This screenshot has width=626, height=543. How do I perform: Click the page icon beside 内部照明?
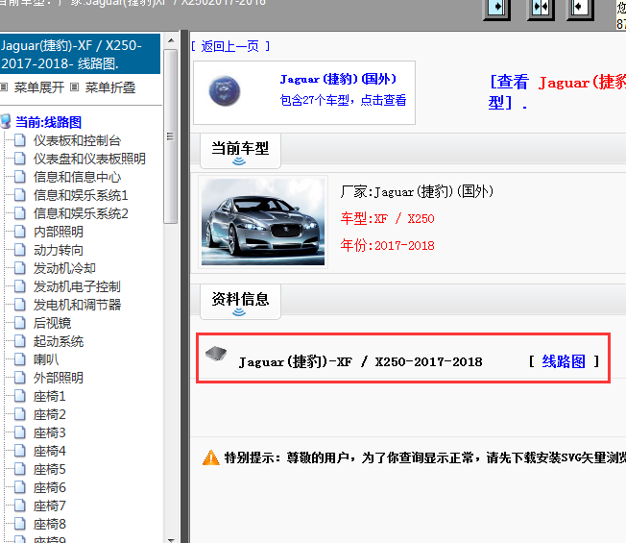(x=19, y=232)
